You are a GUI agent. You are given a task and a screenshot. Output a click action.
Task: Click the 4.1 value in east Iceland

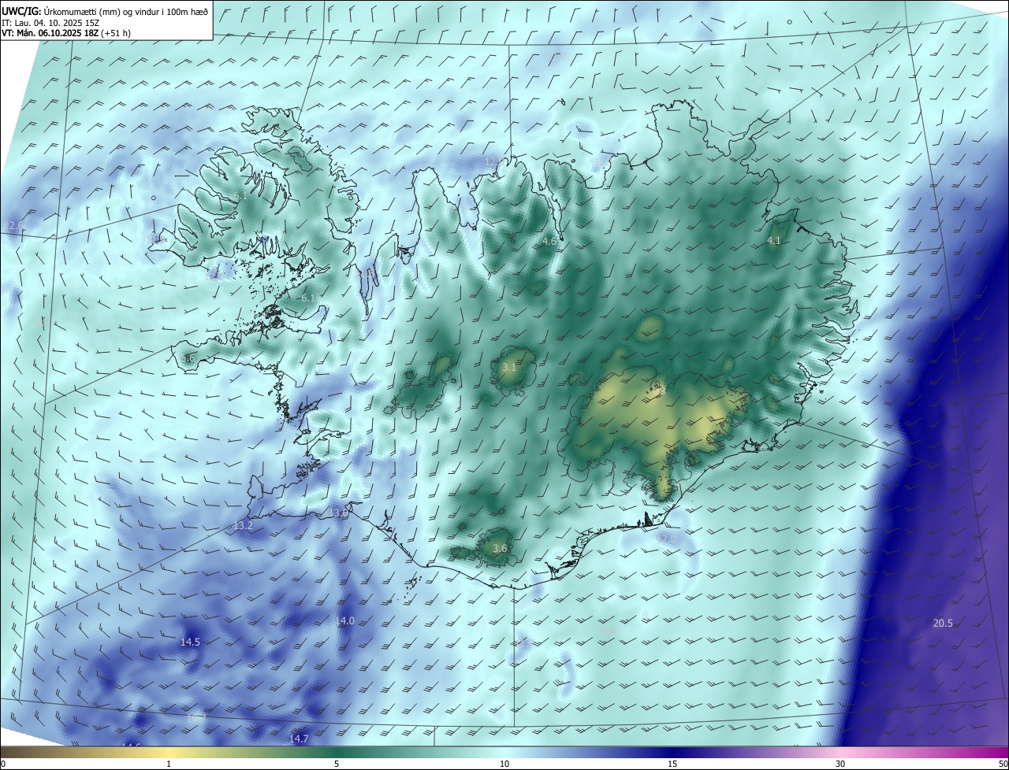click(x=773, y=240)
